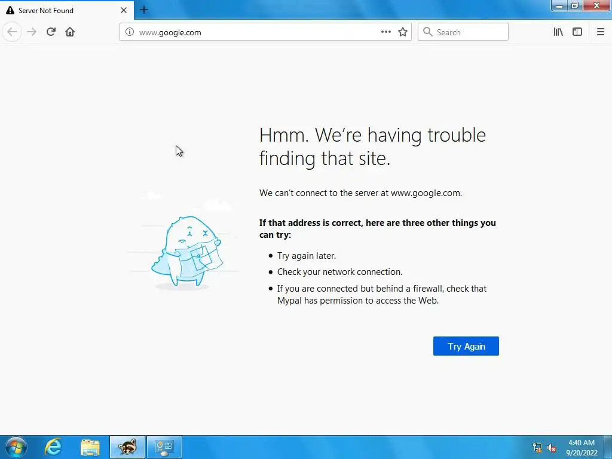Restore down the browser window
Viewport: 612px width, 459px height.
pos(575,5)
